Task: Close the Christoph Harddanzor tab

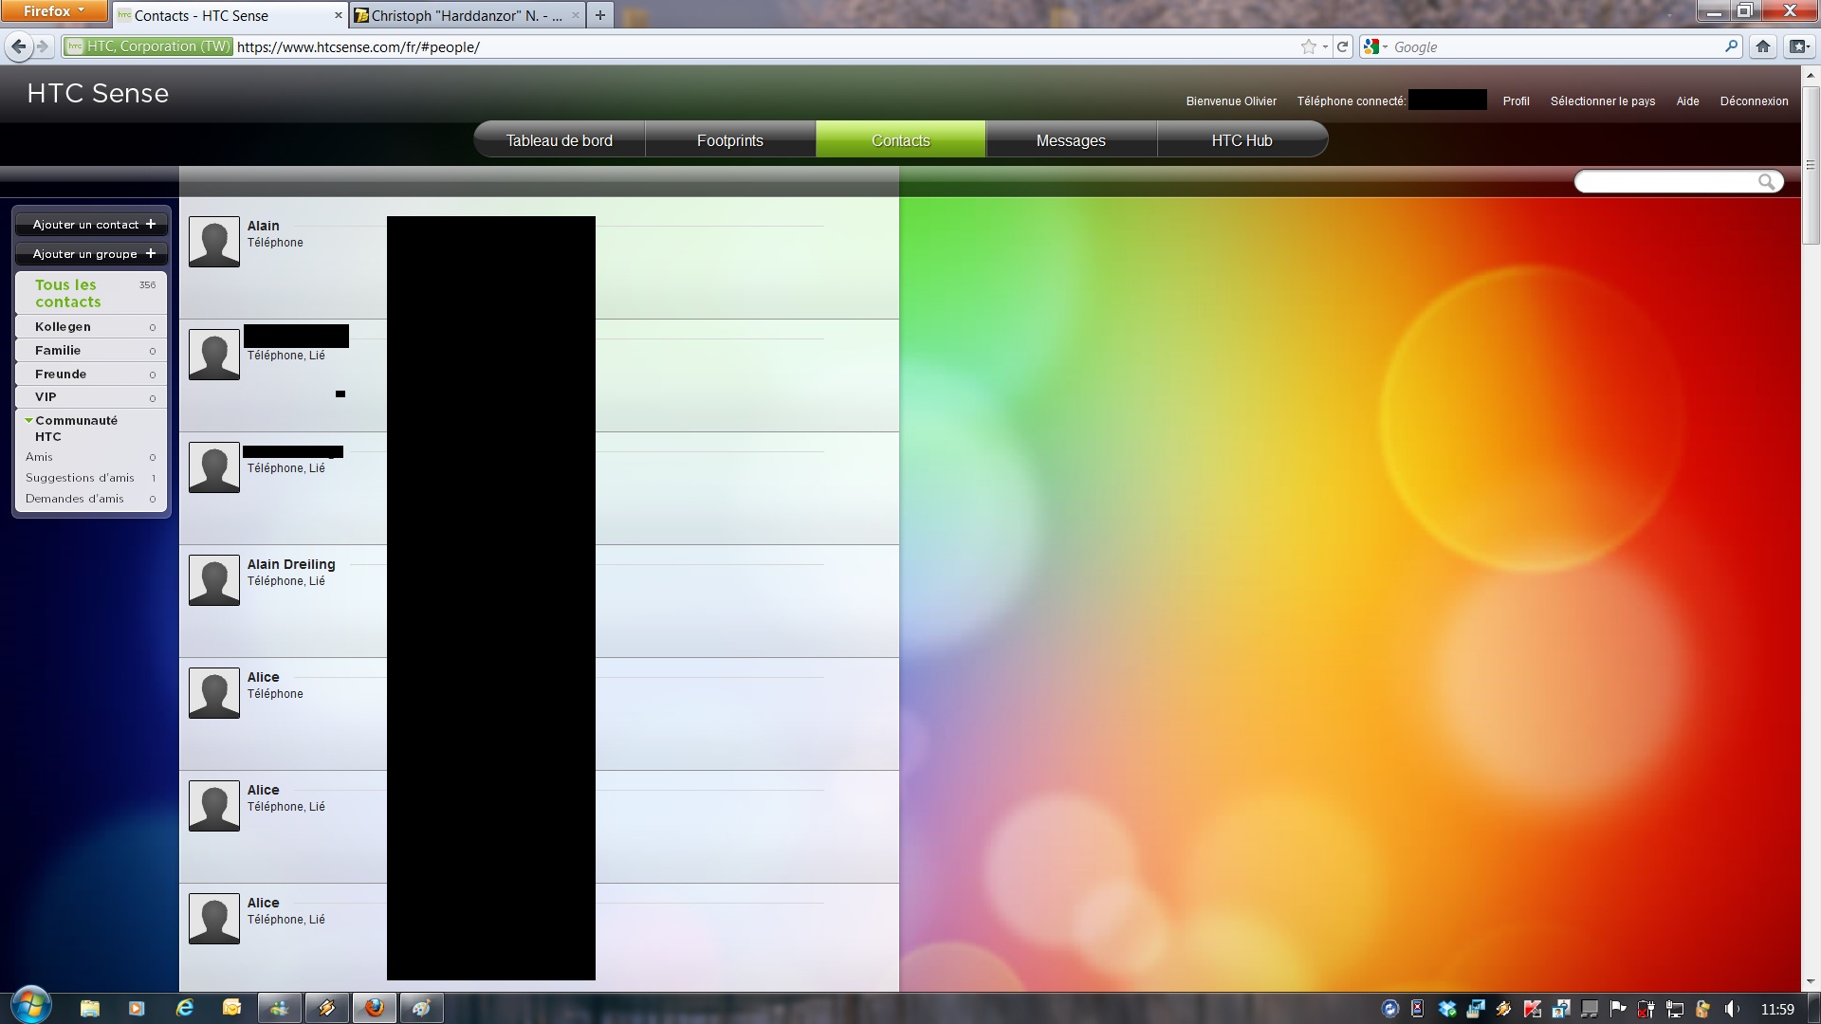Action: 577,15
